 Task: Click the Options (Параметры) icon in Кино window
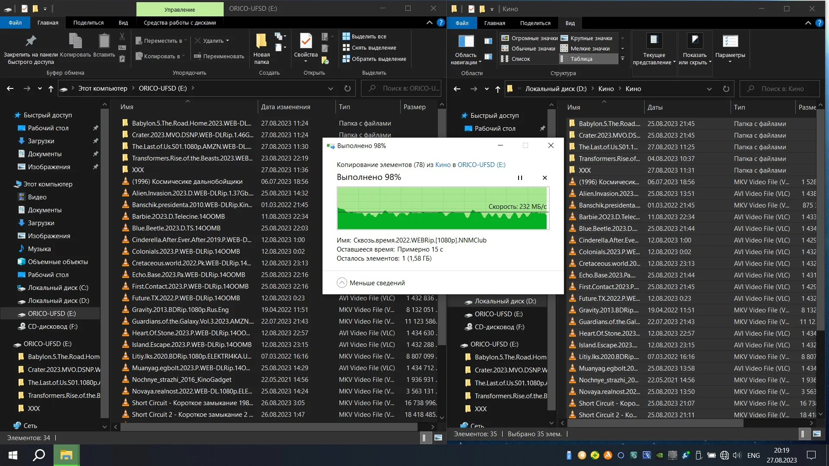tap(730, 41)
